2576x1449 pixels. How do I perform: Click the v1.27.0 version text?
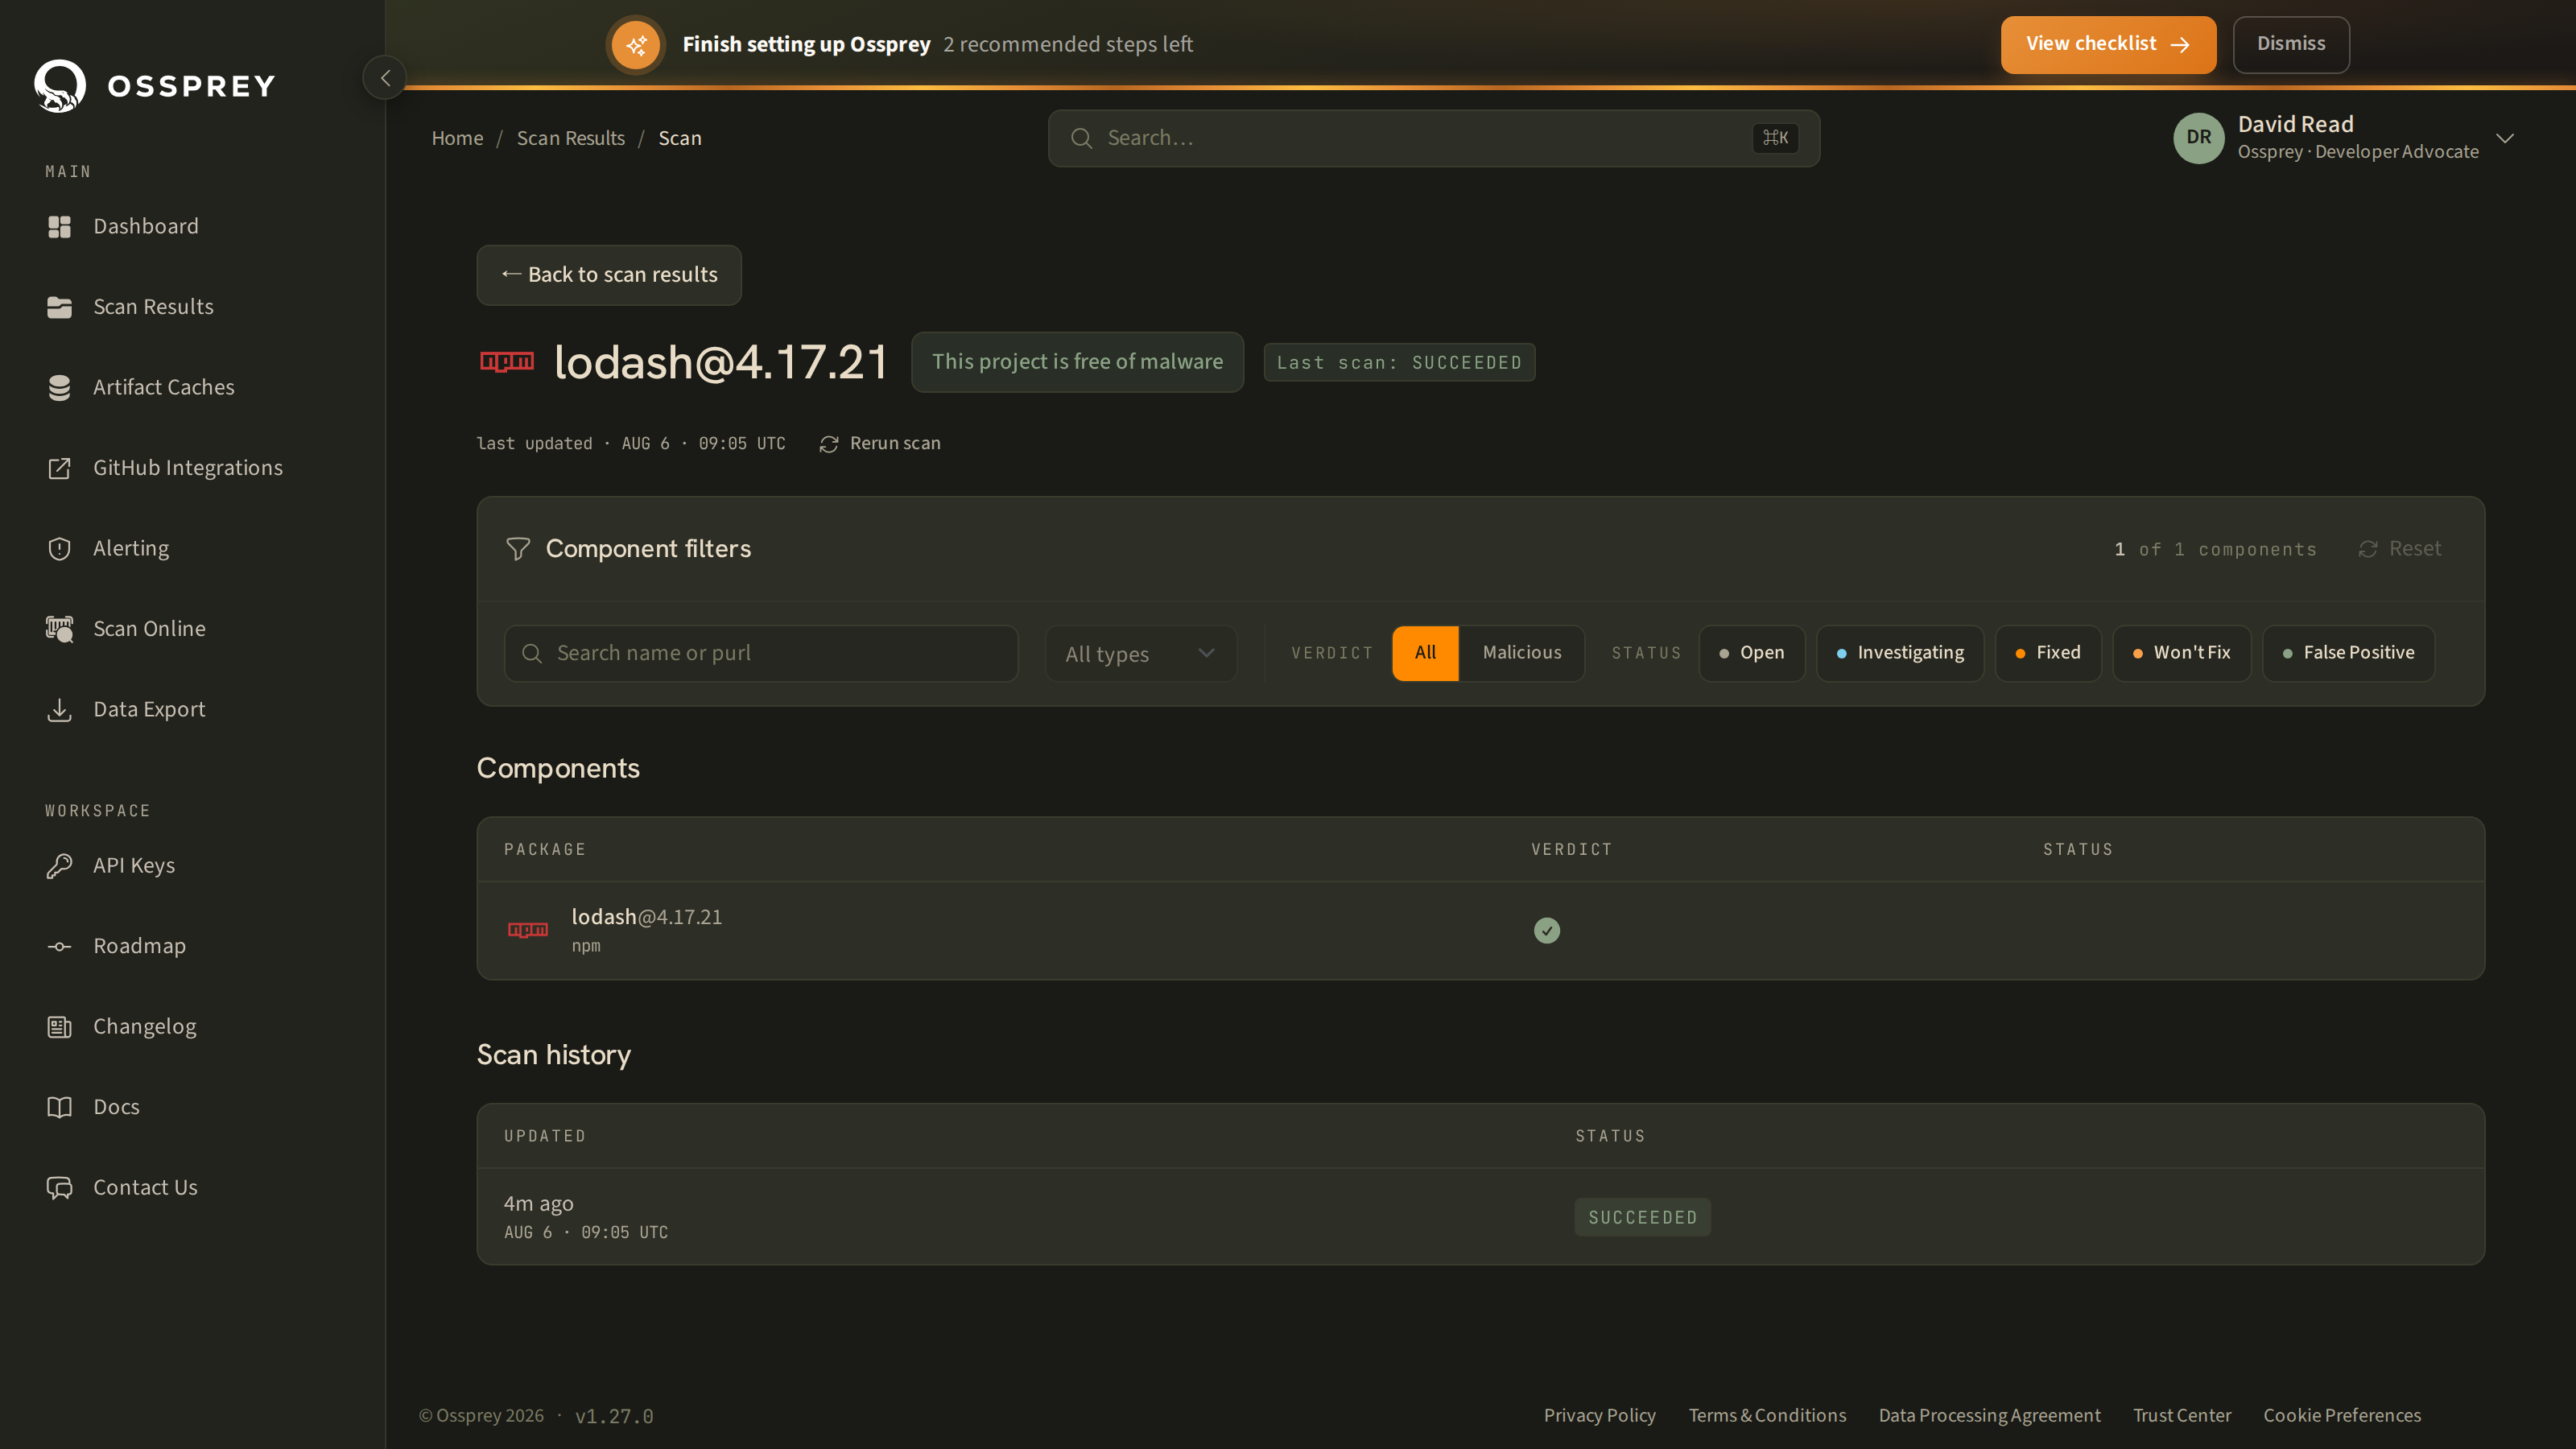pyautogui.click(x=614, y=1417)
